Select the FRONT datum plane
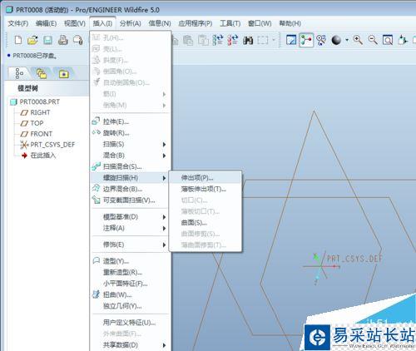The height and width of the screenshot is (351, 416). (37, 134)
